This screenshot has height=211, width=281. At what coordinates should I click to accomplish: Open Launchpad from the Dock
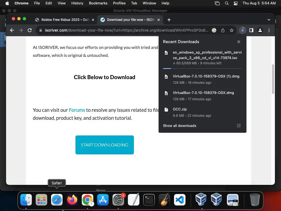tap(41, 200)
